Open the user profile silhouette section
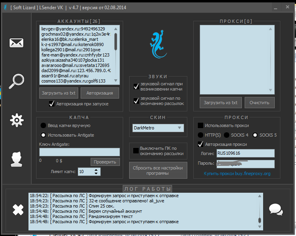This screenshot has width=296, height=236. [x=16, y=159]
